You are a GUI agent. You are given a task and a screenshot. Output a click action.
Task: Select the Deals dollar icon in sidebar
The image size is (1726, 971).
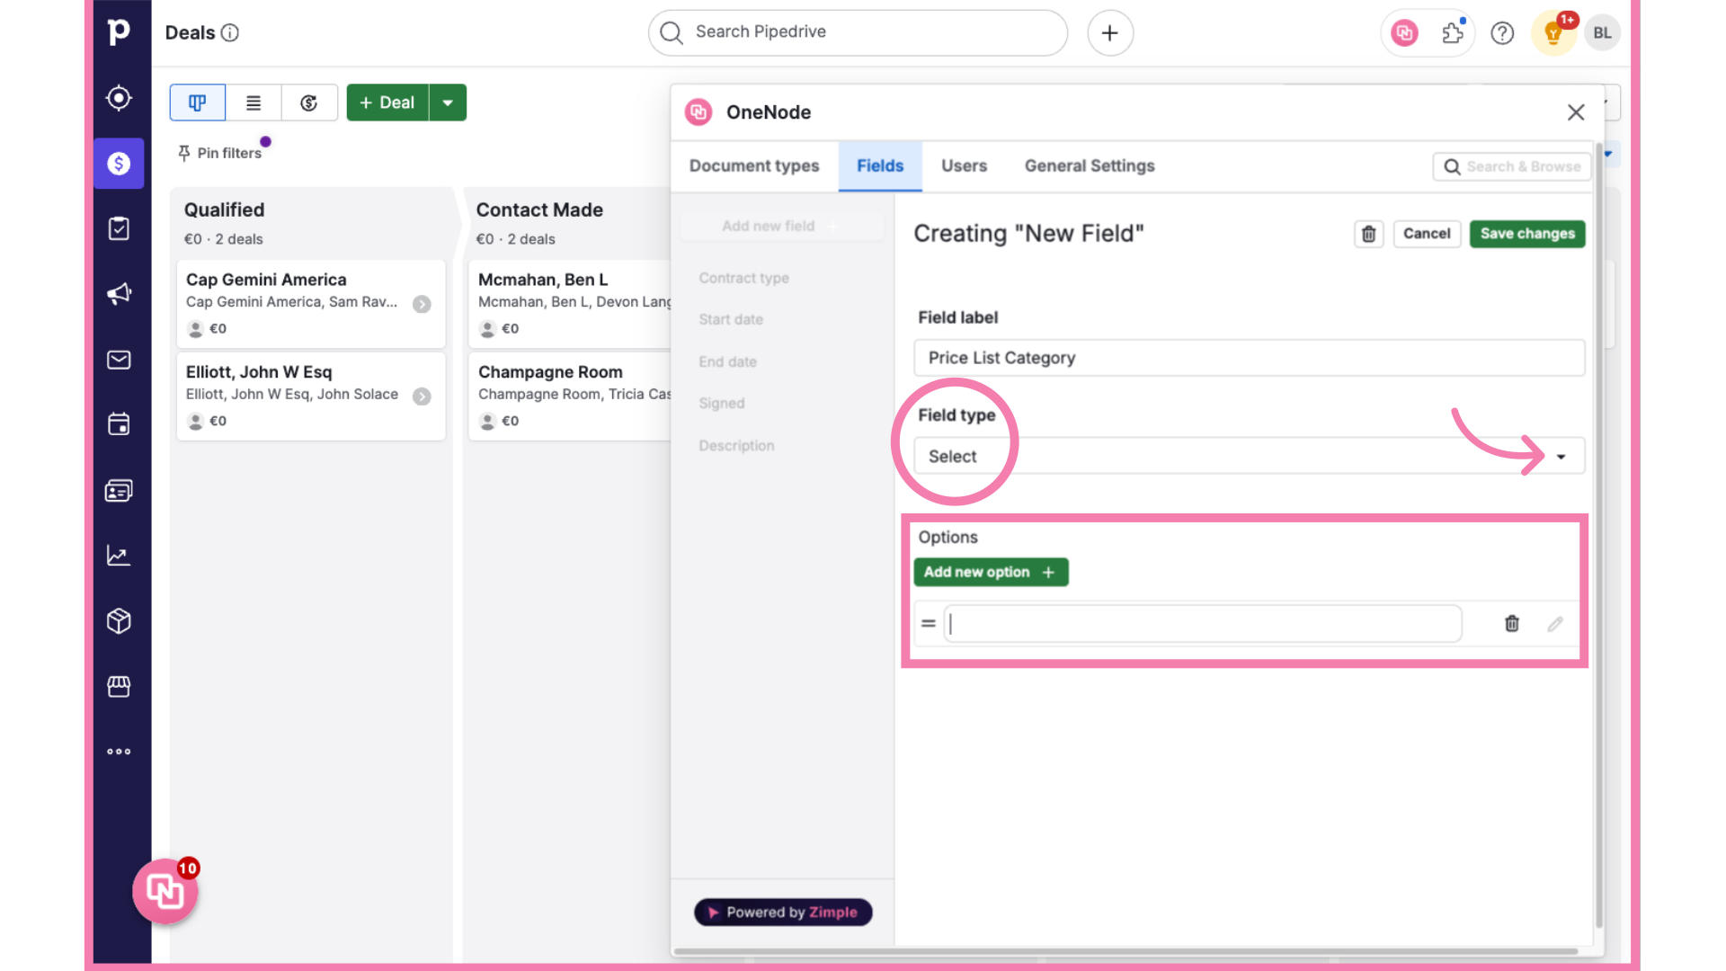tap(119, 164)
